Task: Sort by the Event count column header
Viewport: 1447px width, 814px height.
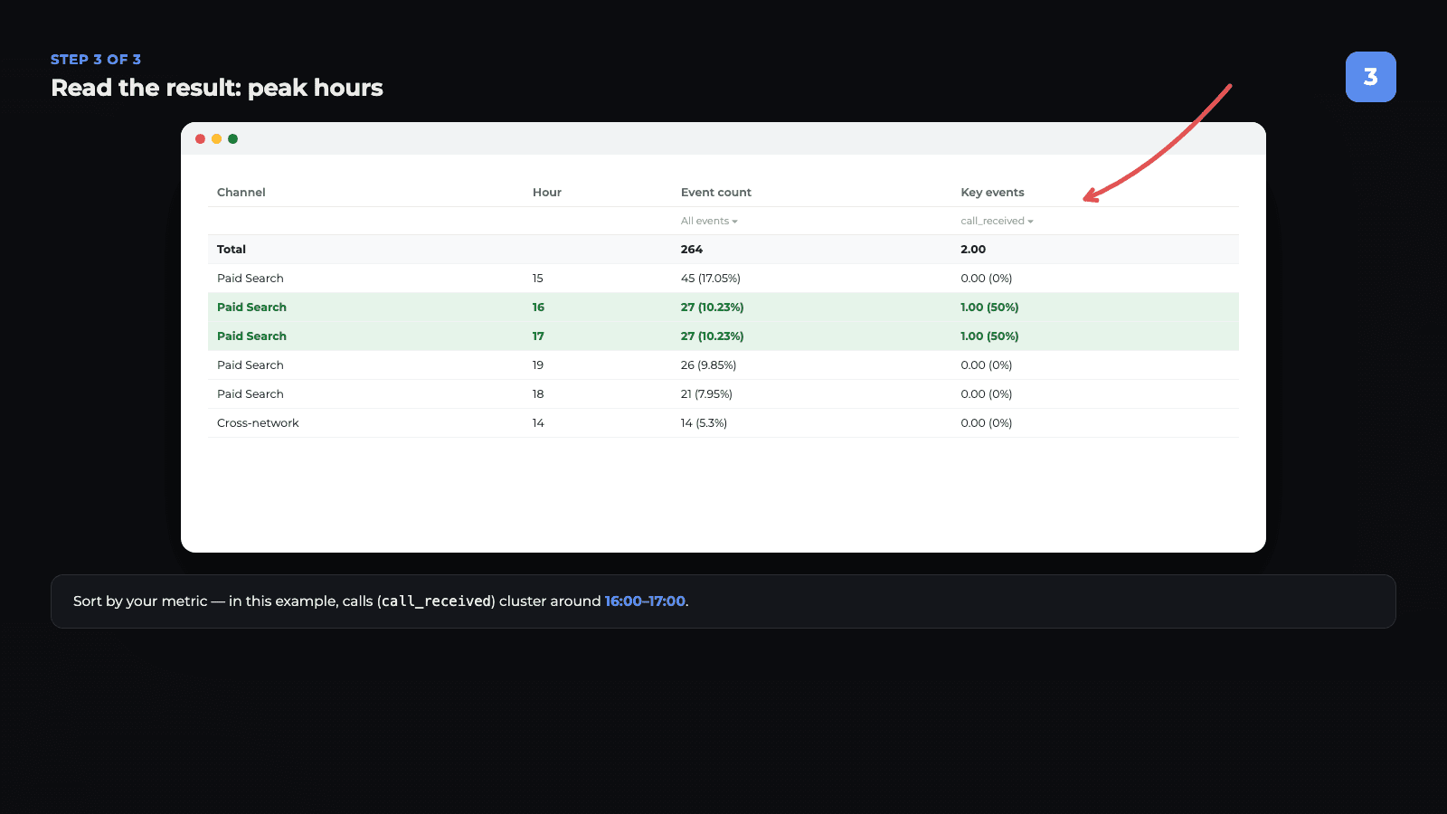Action: [715, 192]
